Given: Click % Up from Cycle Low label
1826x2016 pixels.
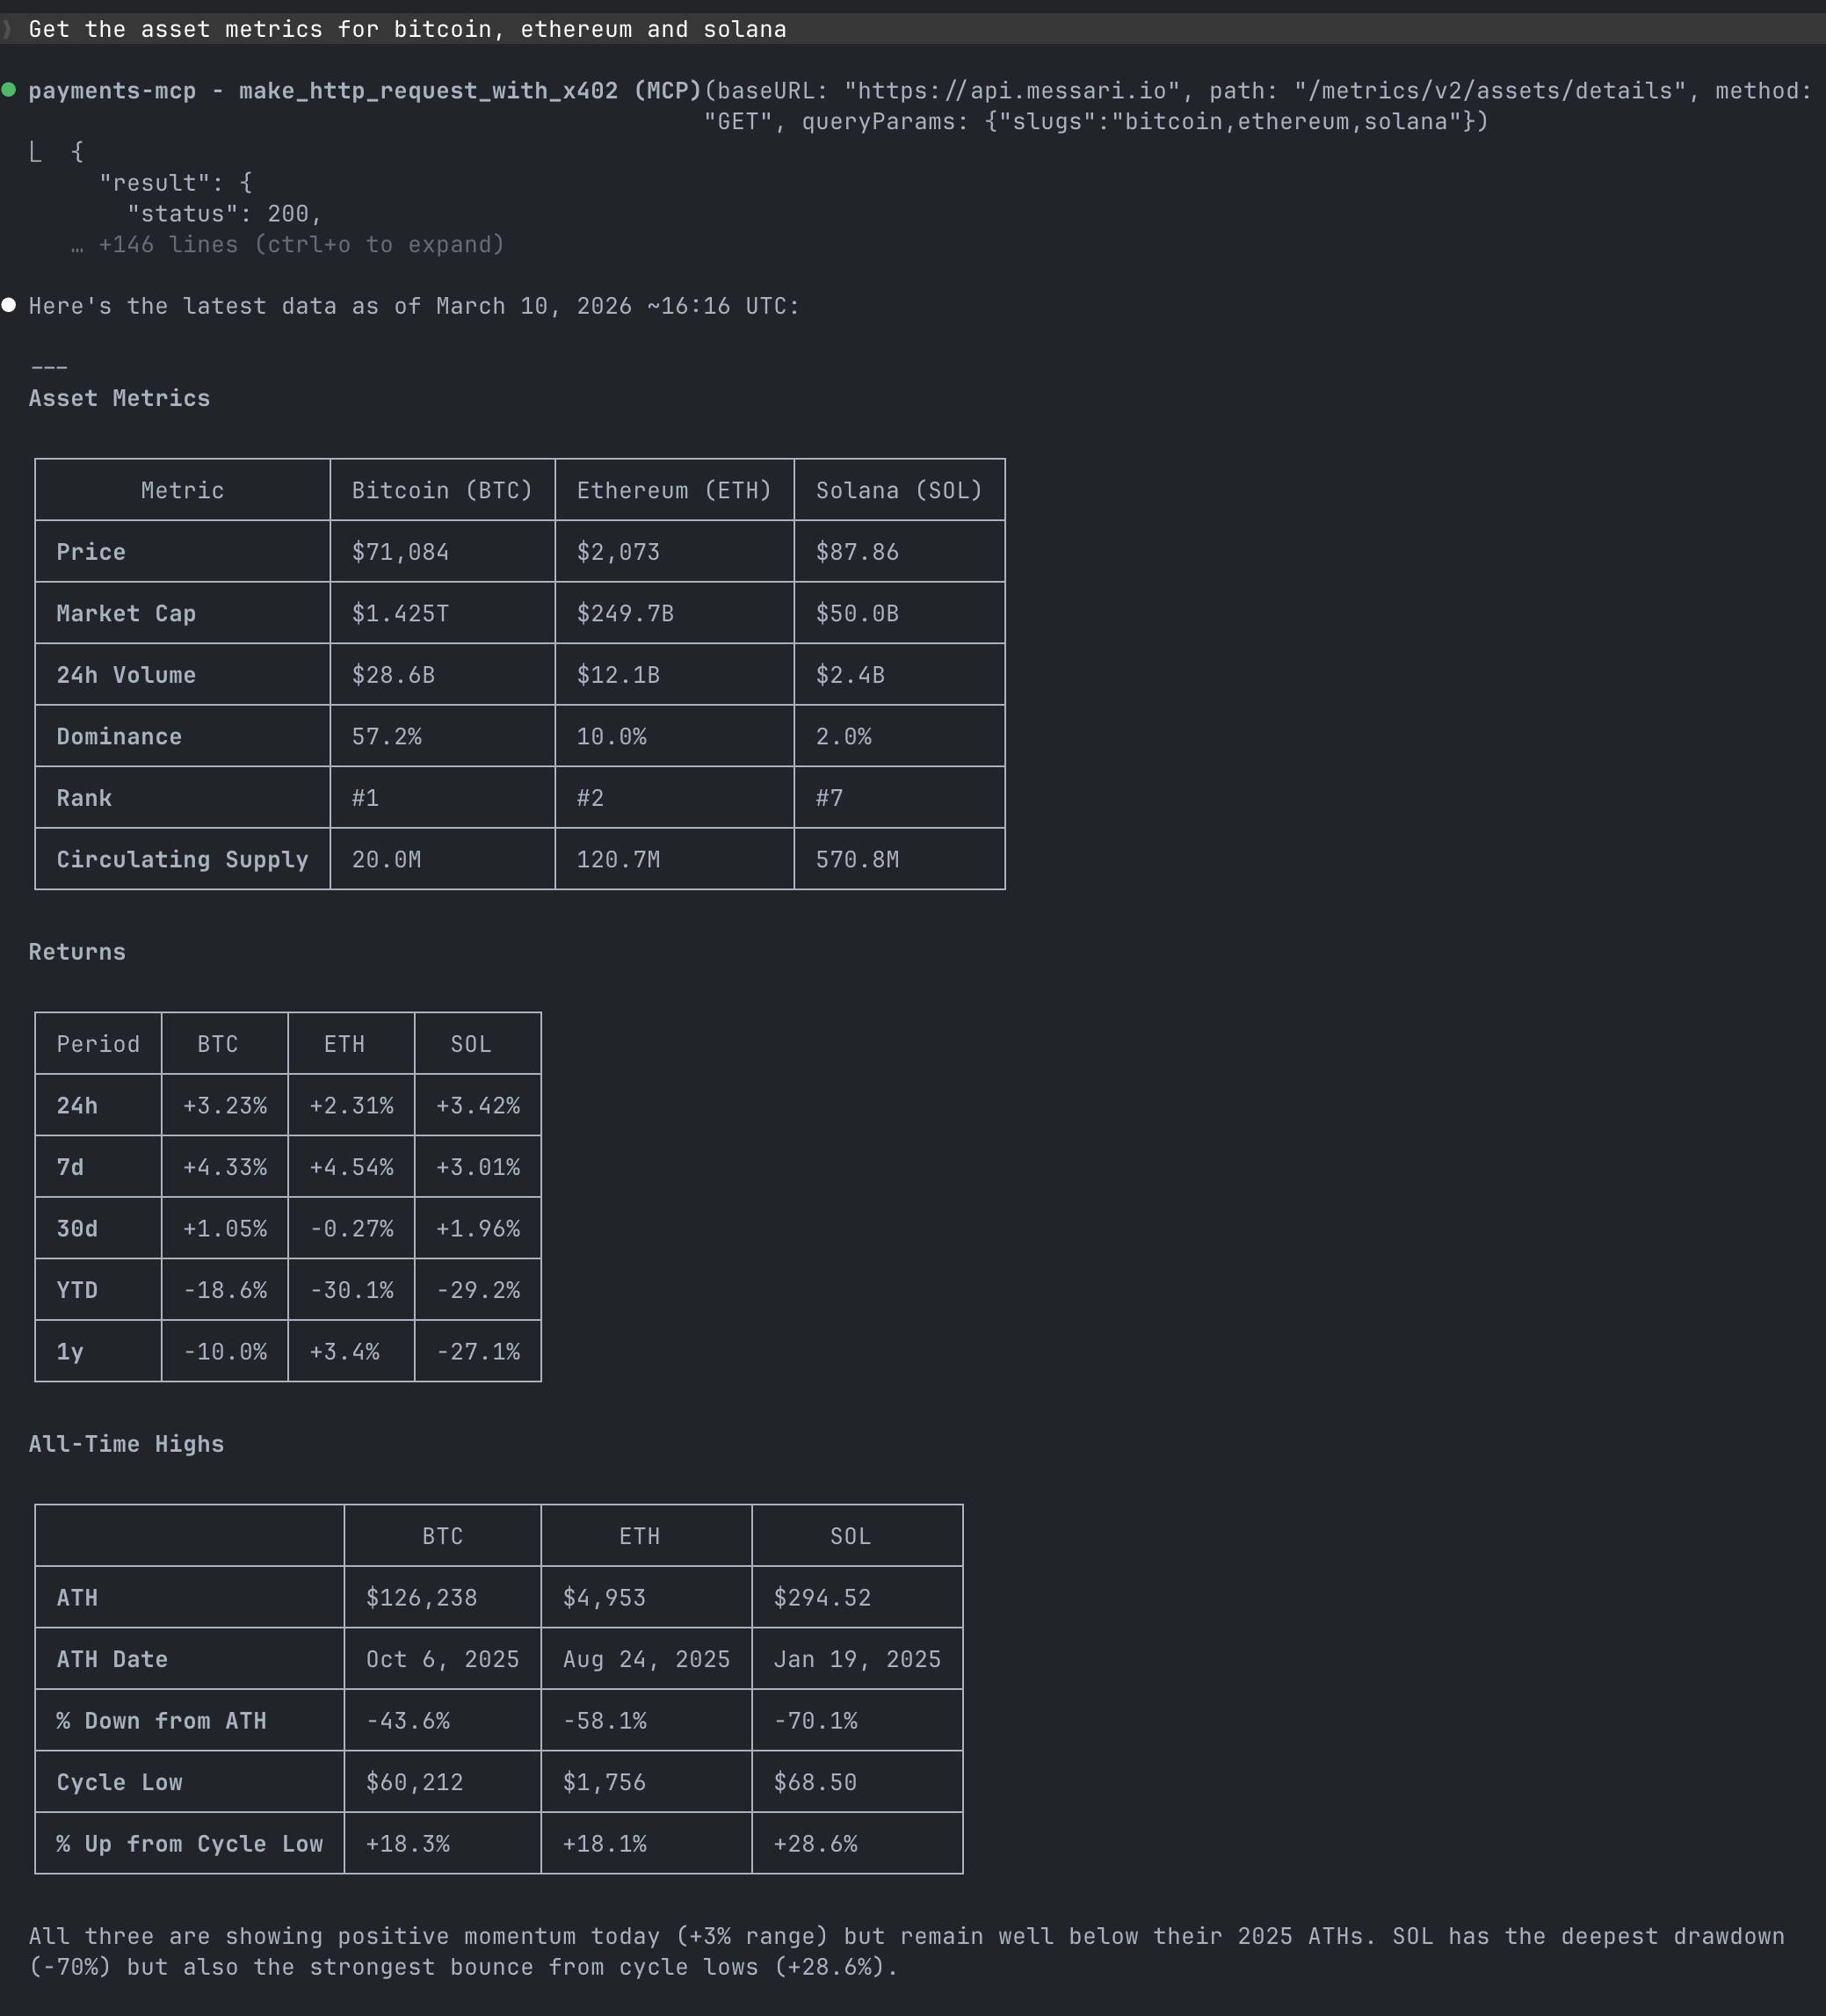Looking at the screenshot, I should (x=189, y=1843).
